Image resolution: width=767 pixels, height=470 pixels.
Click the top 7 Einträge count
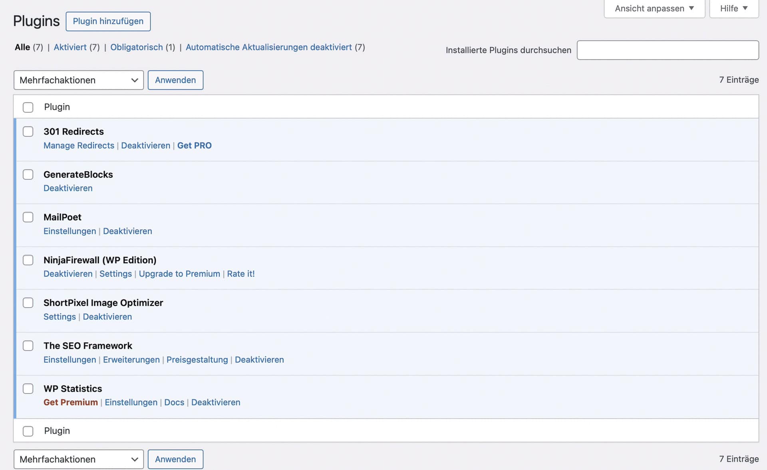tap(739, 80)
